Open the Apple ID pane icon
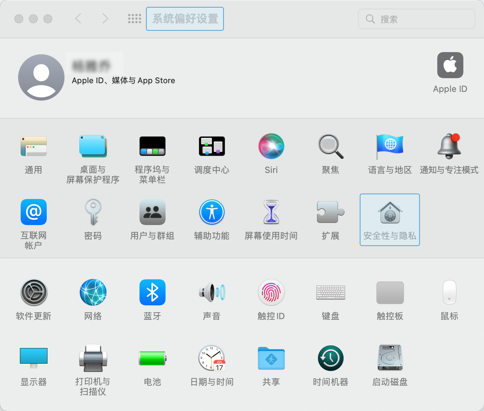 tap(450, 65)
